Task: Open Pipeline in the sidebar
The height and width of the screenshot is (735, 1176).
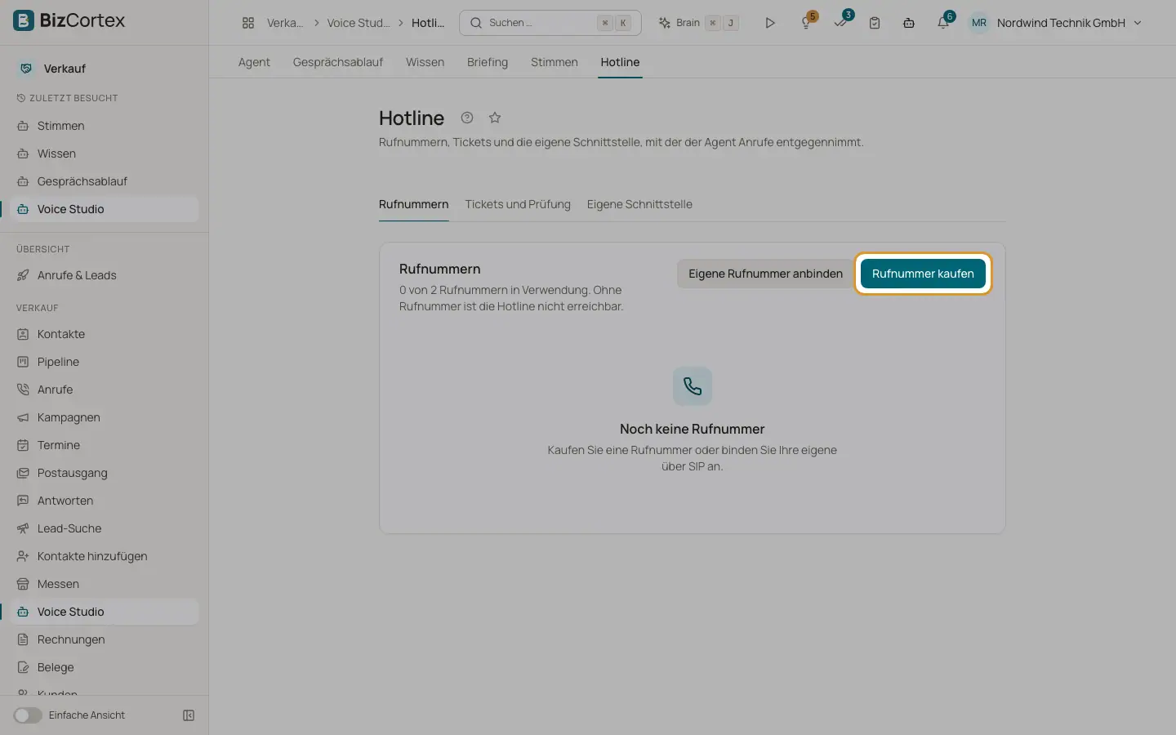Action: (105, 362)
